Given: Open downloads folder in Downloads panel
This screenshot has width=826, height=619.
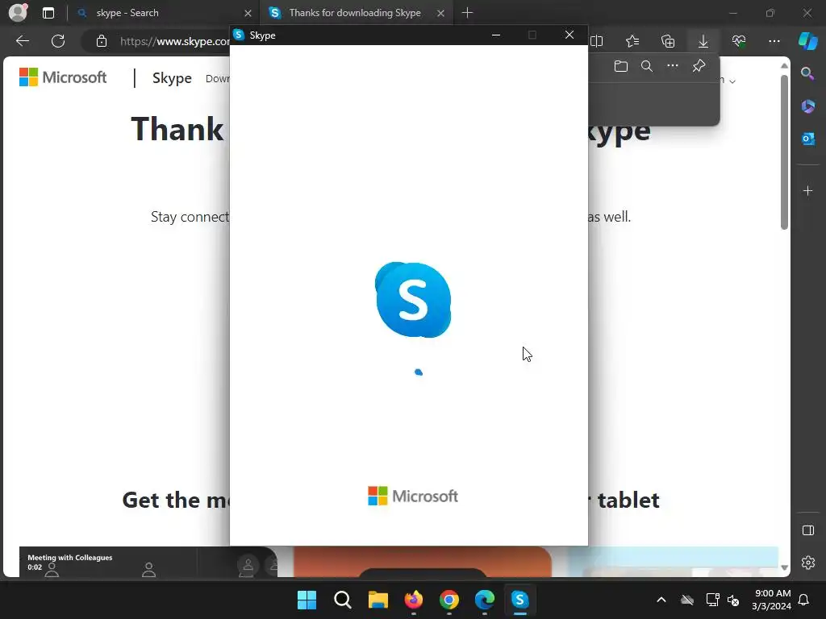Looking at the screenshot, I should 621,66.
